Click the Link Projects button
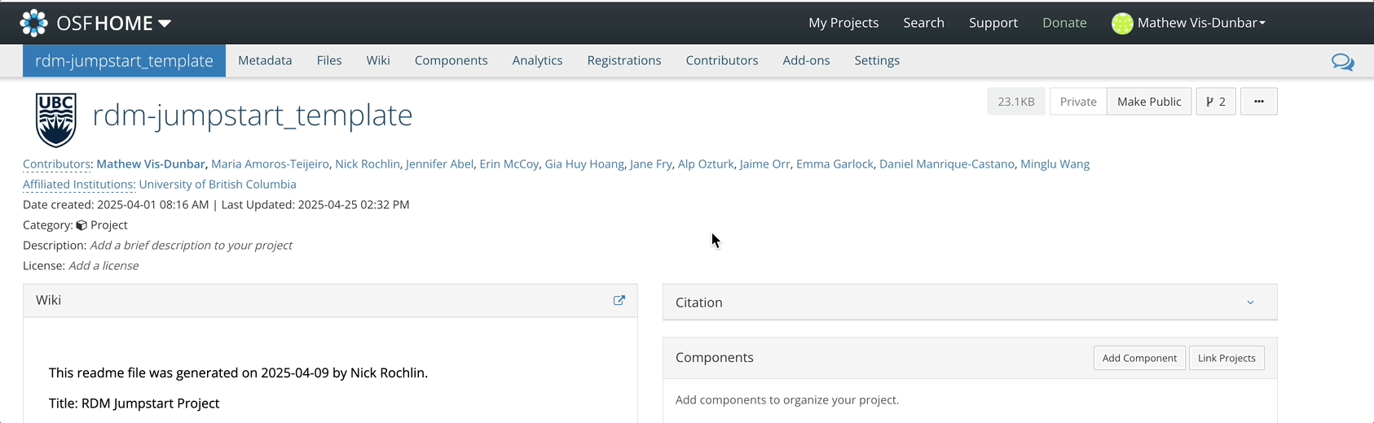This screenshot has height=423, width=1374. click(x=1226, y=358)
